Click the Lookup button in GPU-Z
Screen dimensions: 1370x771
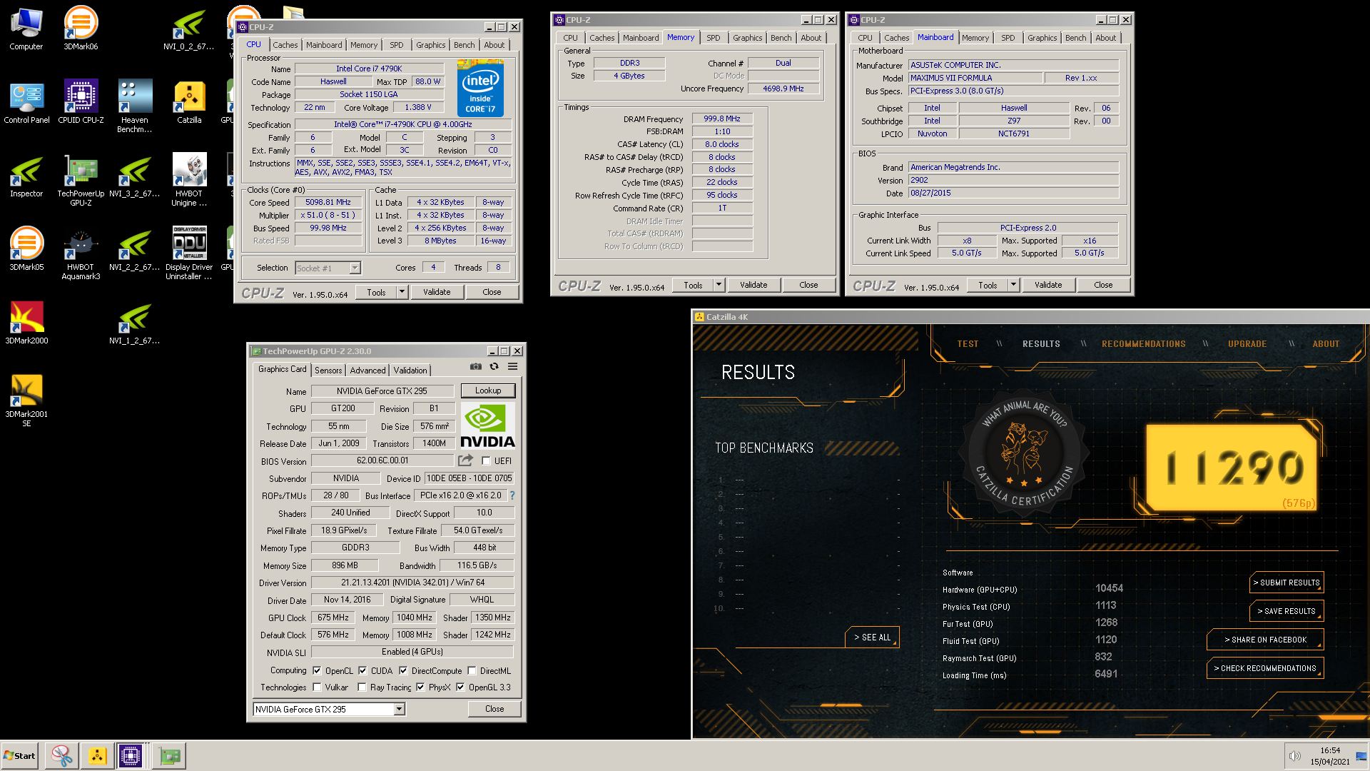click(488, 390)
